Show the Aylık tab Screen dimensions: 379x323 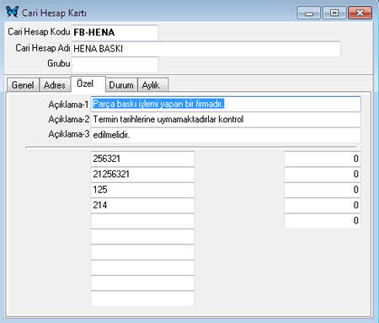[x=152, y=85]
